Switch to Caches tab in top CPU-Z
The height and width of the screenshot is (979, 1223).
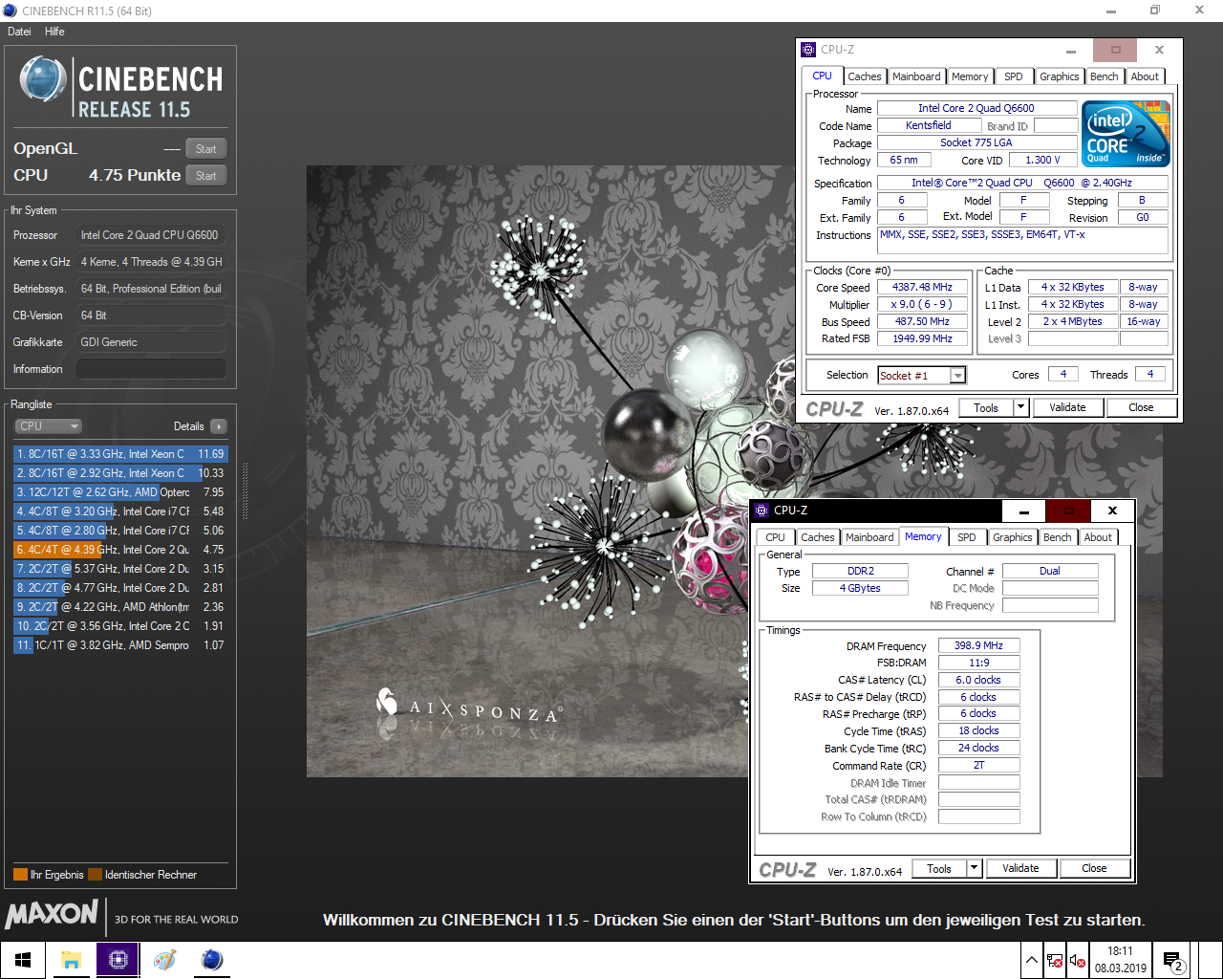pyautogui.click(x=865, y=76)
